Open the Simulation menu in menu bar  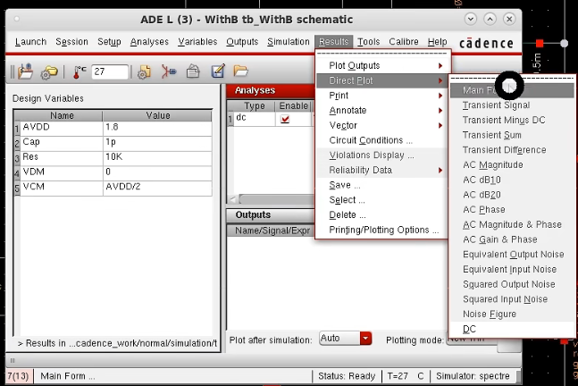tap(289, 42)
